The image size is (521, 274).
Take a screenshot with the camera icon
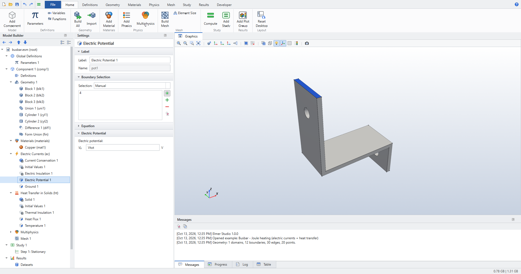(x=307, y=43)
